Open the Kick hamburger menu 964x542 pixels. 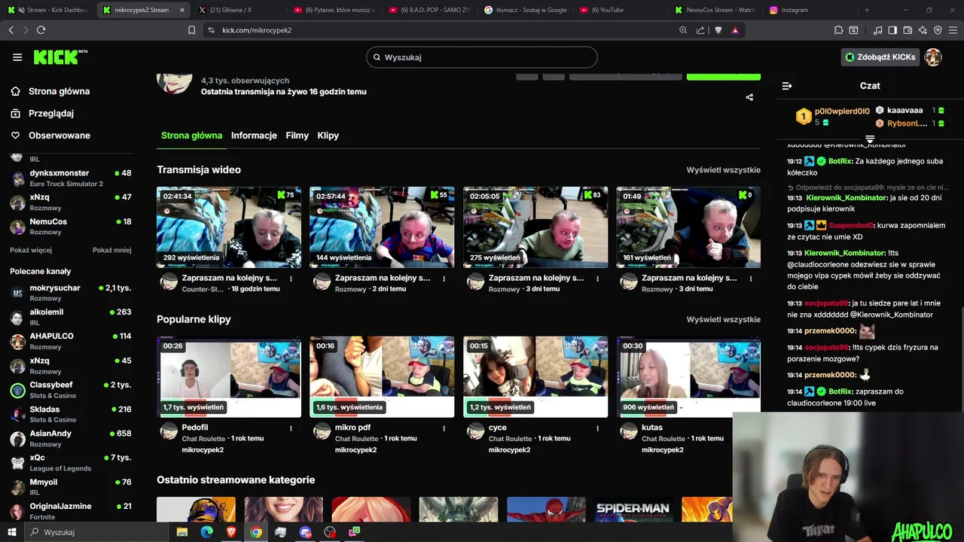(x=17, y=57)
